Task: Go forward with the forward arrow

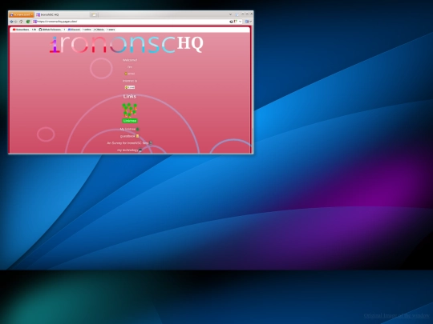Action: [16, 22]
